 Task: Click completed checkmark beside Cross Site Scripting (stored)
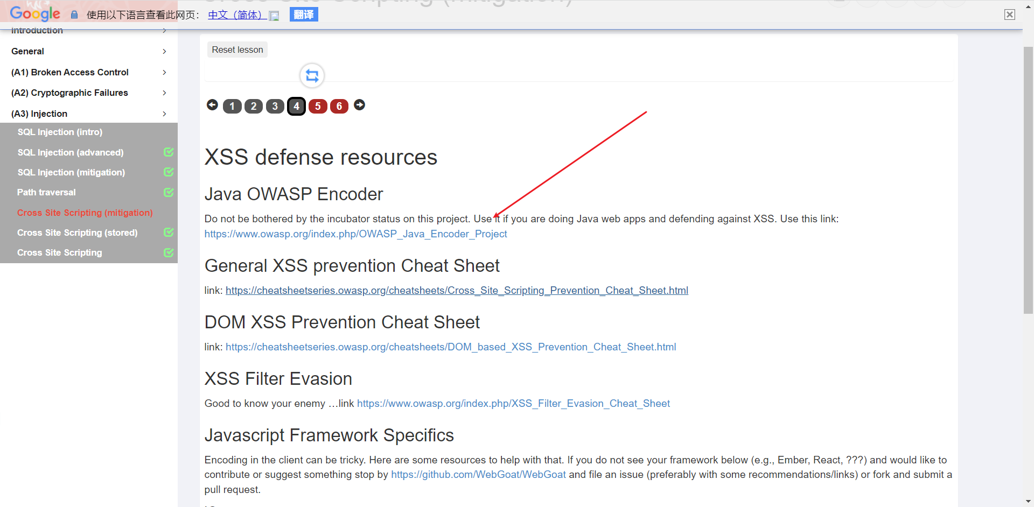point(169,232)
